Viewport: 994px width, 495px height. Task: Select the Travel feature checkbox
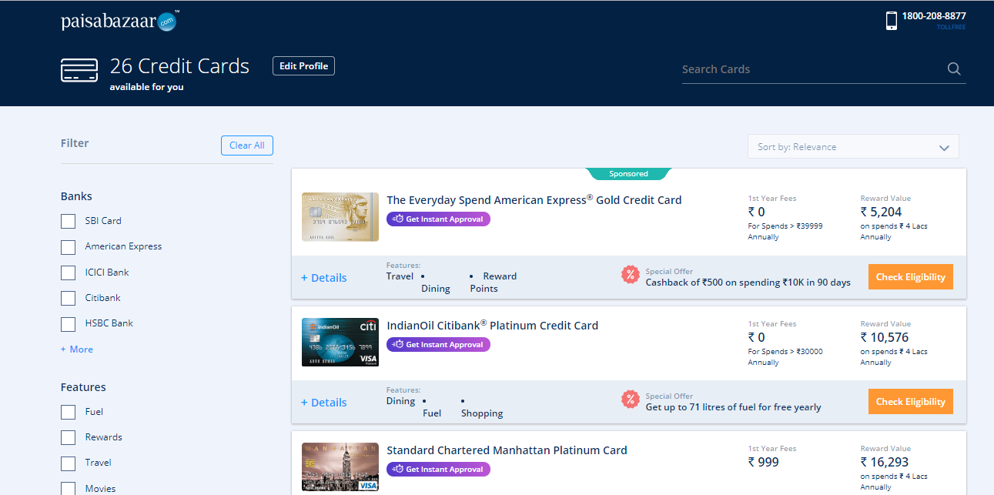click(69, 463)
